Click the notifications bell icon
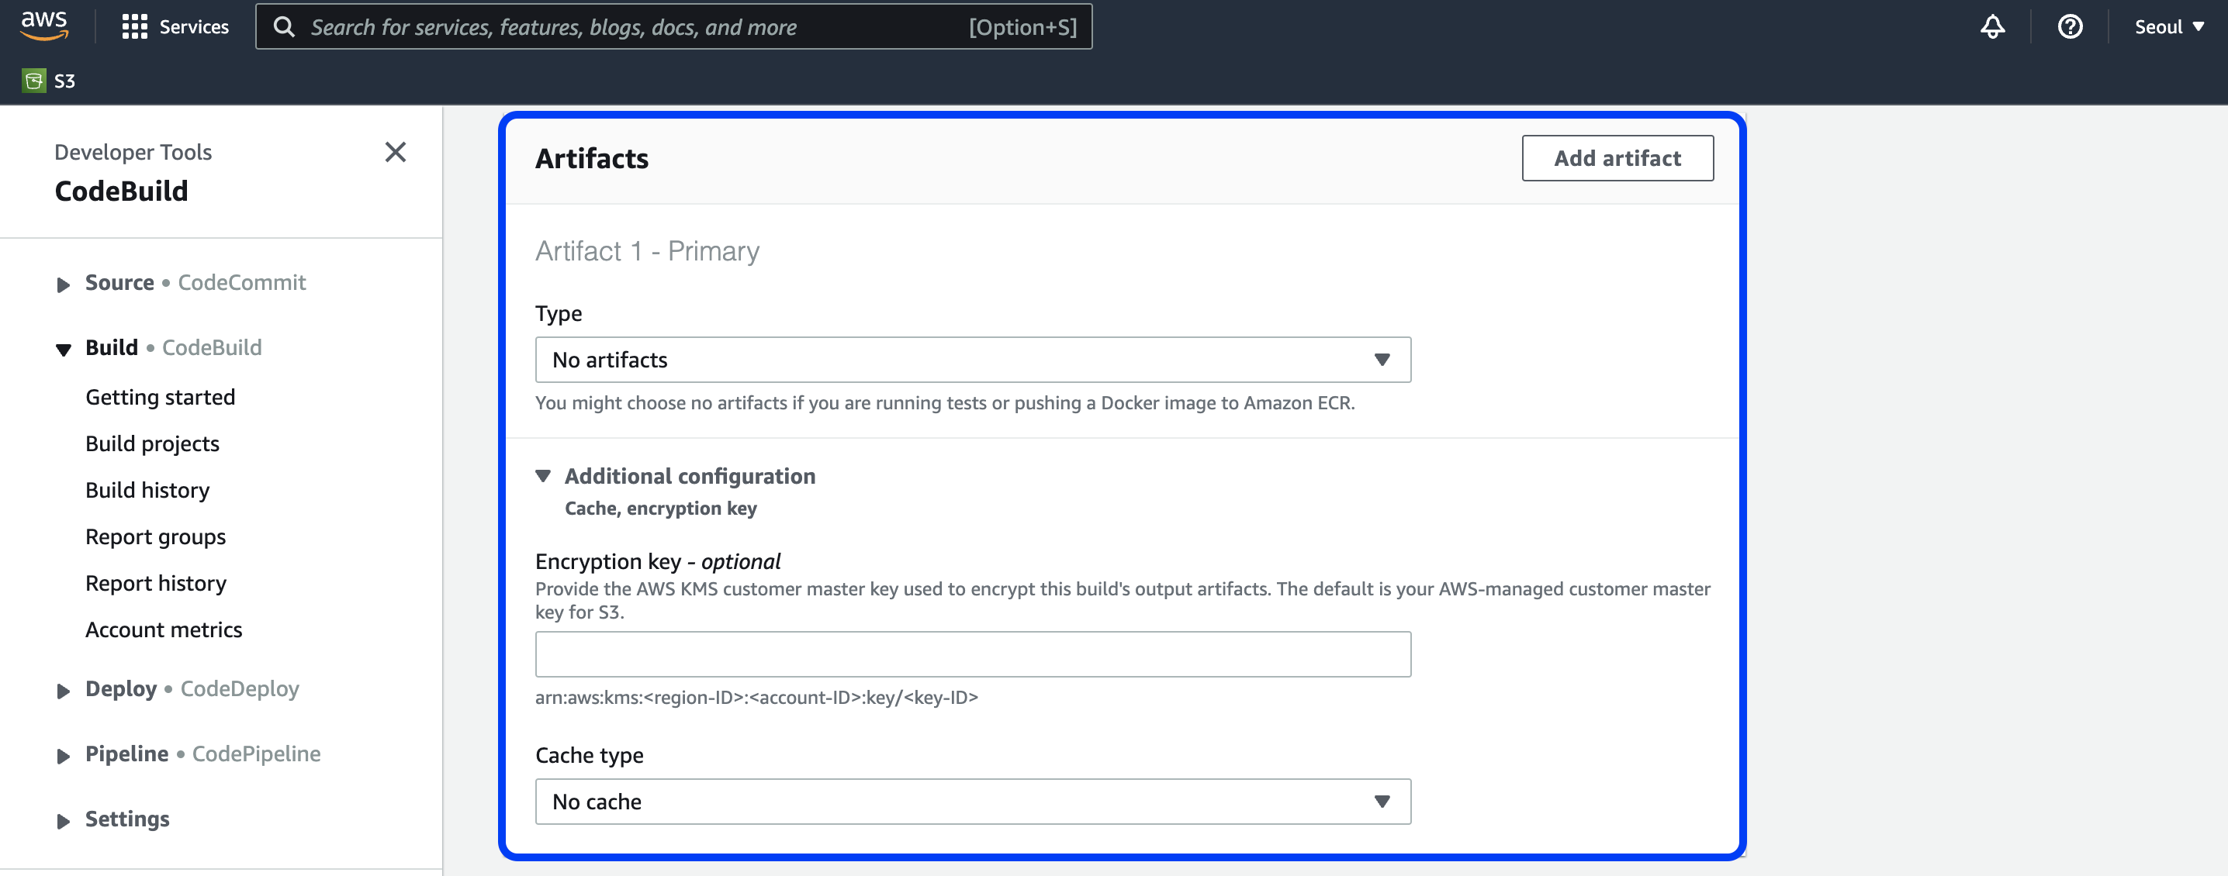The width and height of the screenshot is (2228, 876). pyautogui.click(x=1992, y=27)
